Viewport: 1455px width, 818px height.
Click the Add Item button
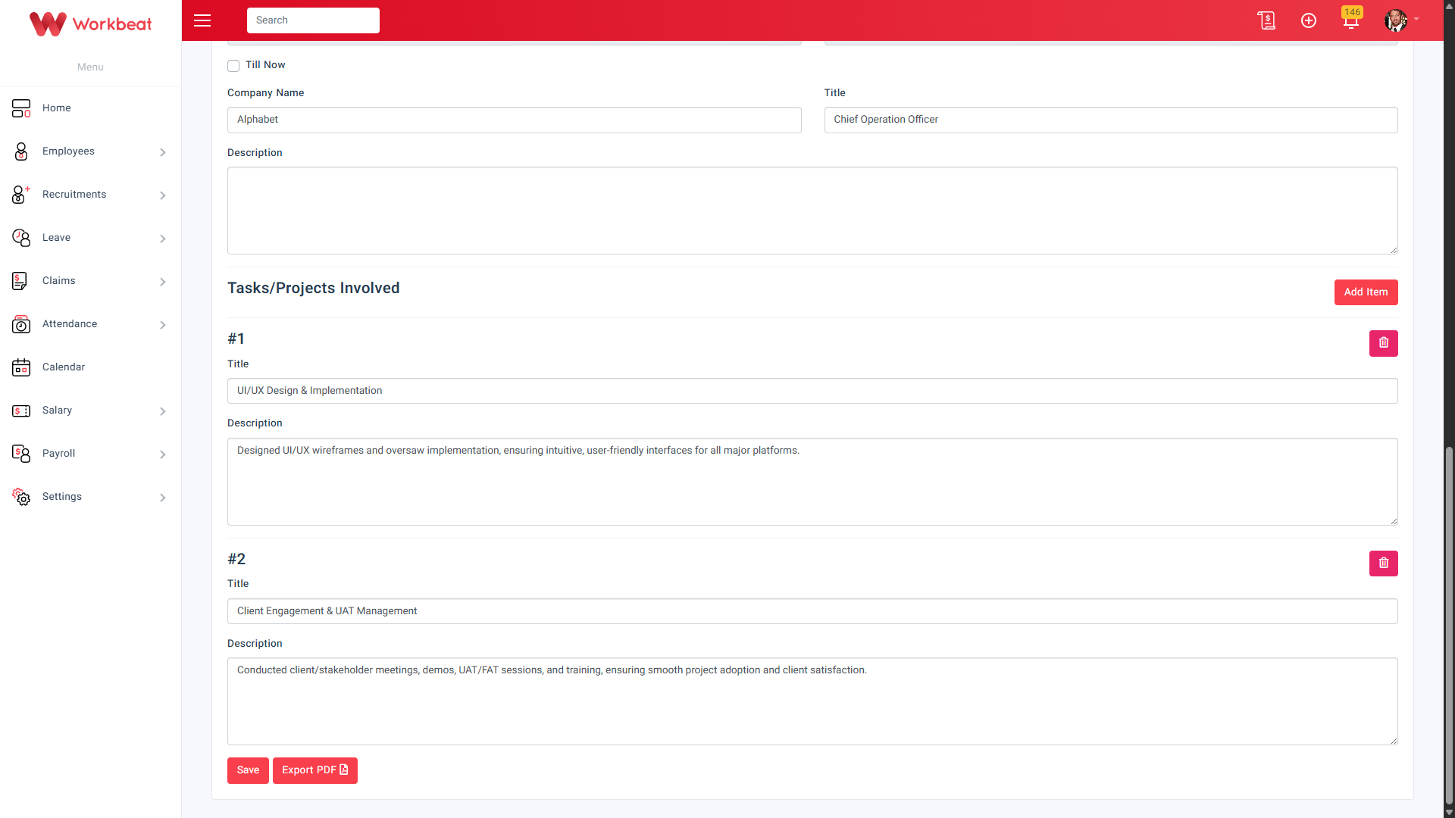tap(1366, 292)
